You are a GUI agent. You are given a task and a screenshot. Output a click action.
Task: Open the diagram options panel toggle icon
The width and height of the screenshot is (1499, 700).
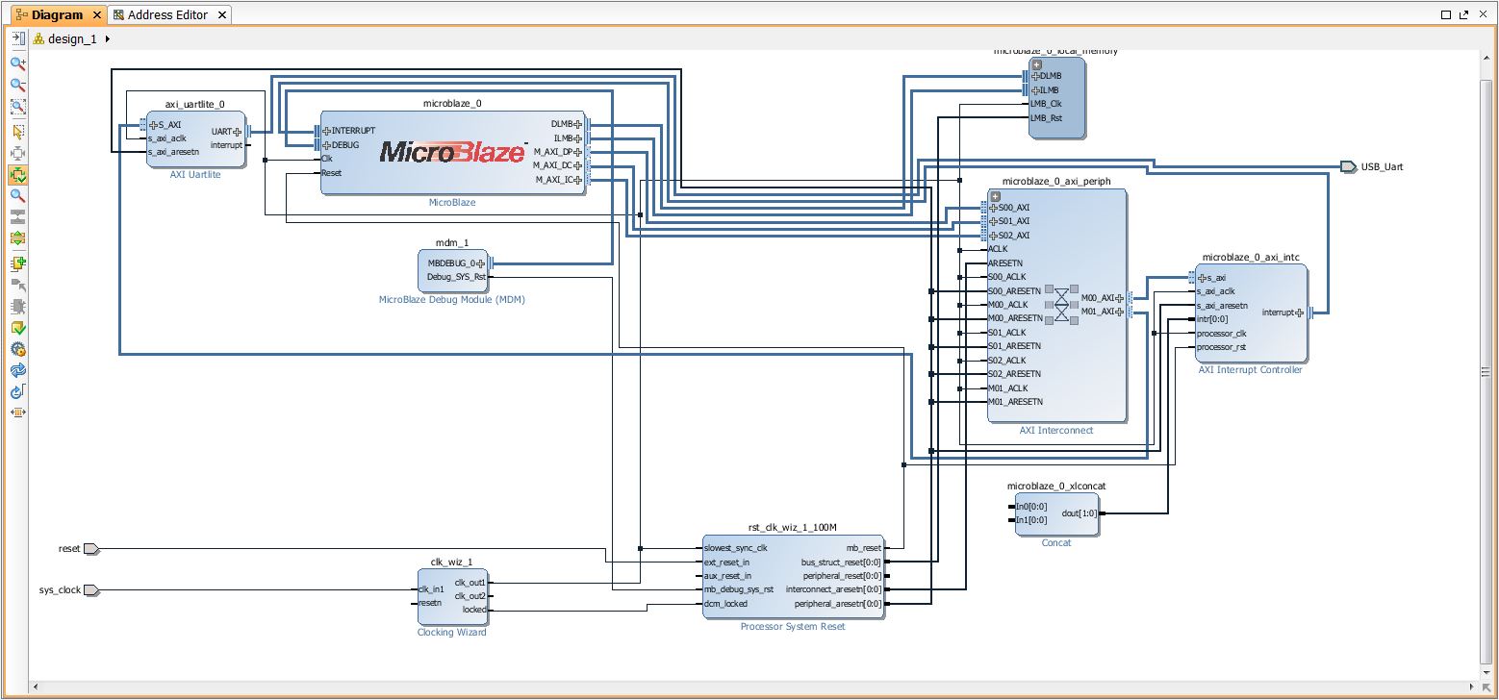coord(17,39)
